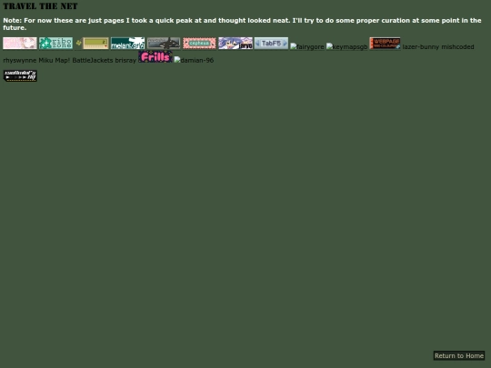The image size is (491, 368).
Task: Visit the melankorin teal badge
Action: (x=128, y=44)
